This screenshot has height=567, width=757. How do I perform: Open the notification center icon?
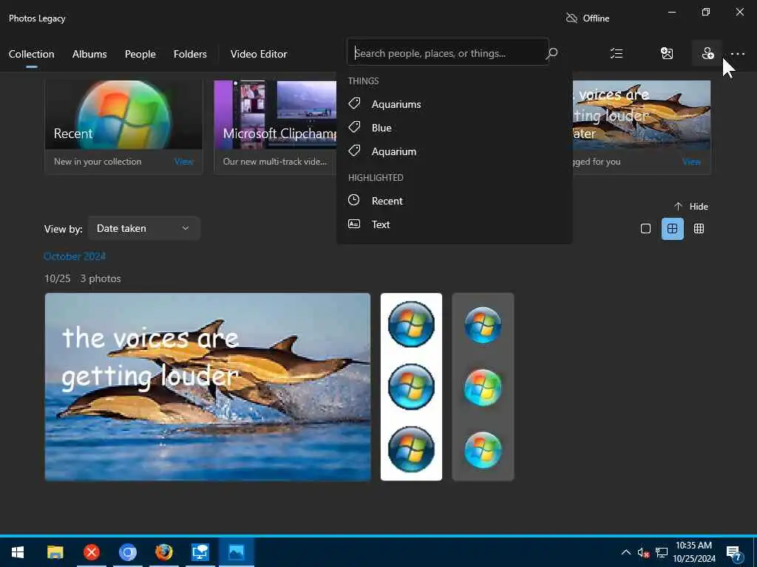(x=733, y=554)
